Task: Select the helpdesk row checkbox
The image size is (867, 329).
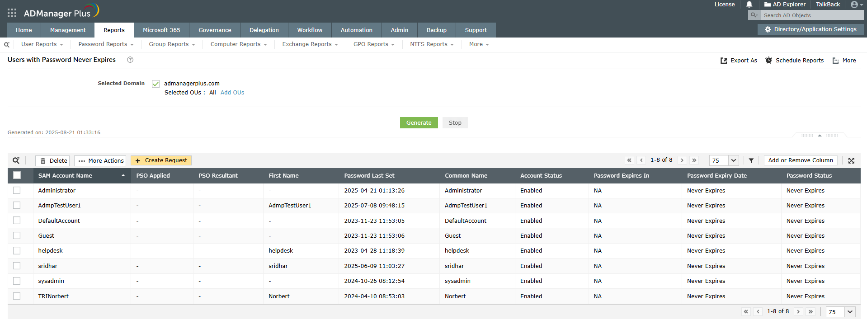Action: [17, 250]
